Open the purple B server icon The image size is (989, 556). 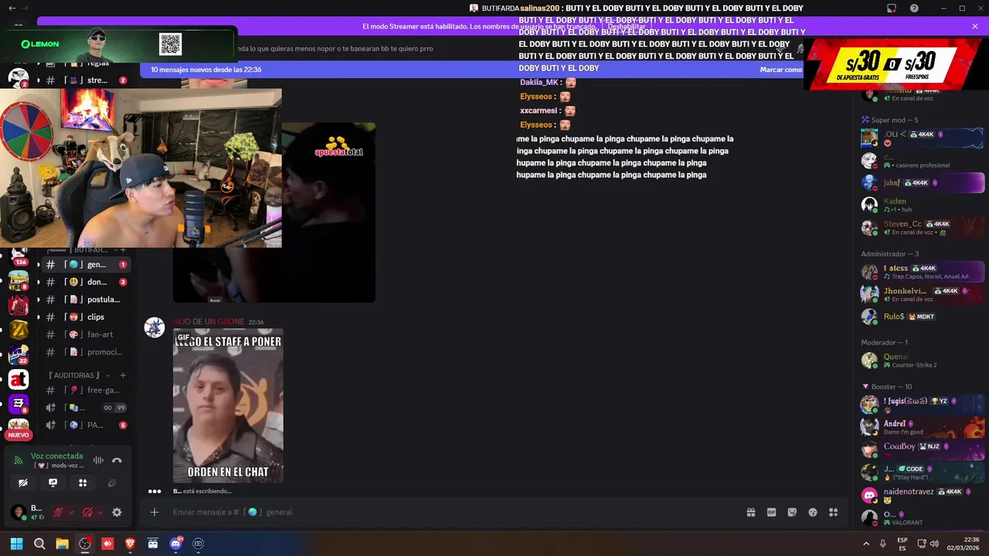(x=19, y=403)
